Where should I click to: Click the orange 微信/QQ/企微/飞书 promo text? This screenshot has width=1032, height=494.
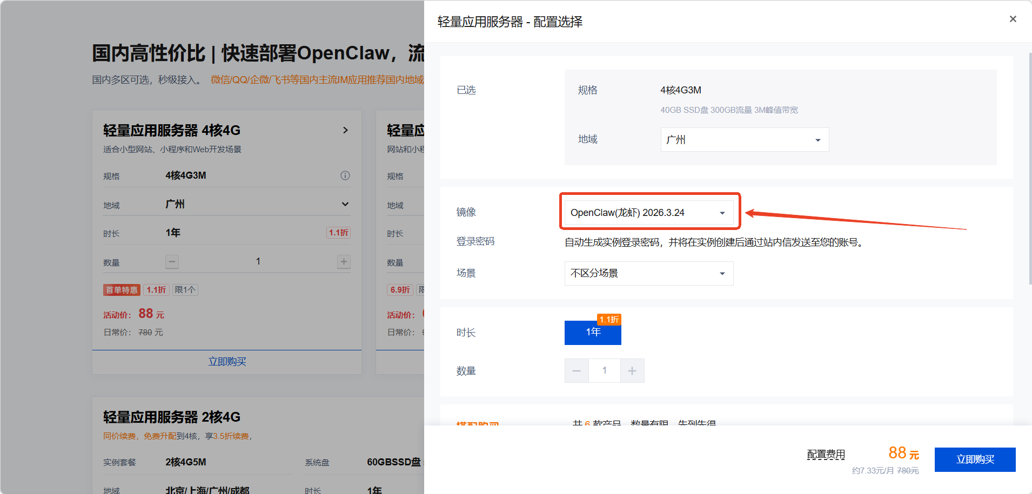[317, 80]
